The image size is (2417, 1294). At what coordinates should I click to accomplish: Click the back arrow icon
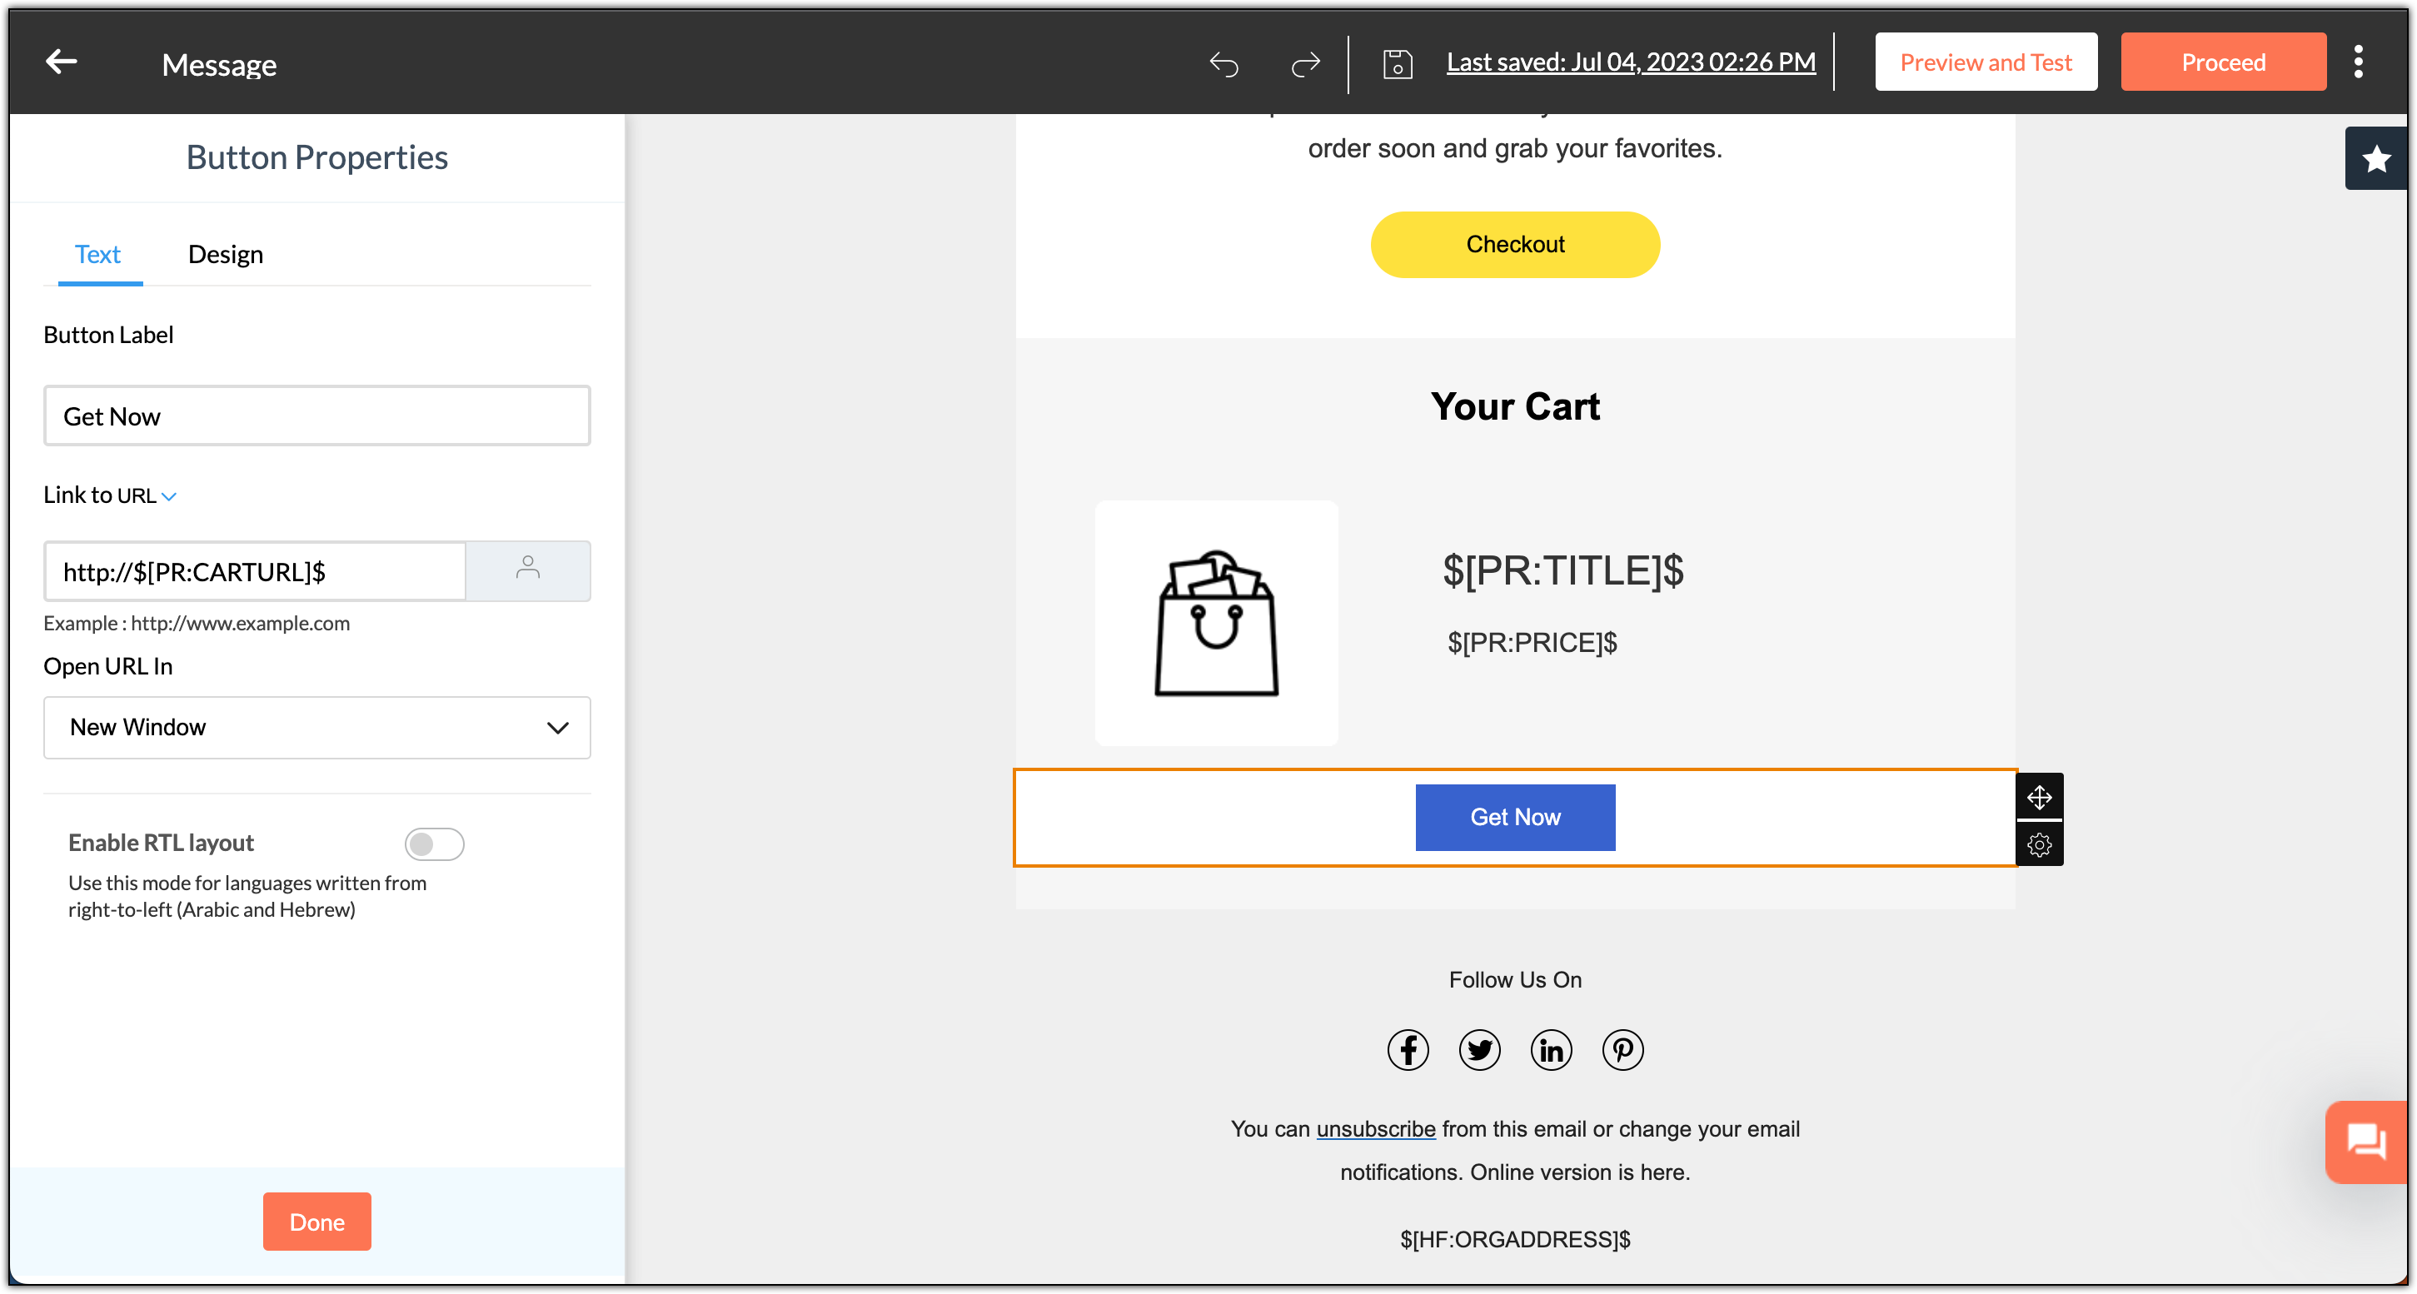(x=62, y=63)
